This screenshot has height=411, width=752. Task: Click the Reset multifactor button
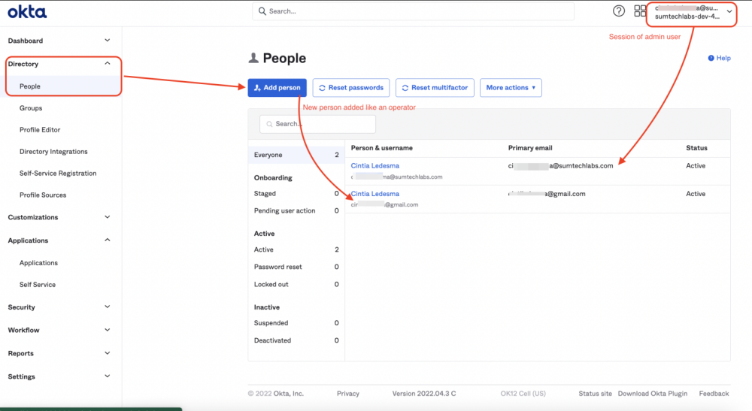point(435,88)
